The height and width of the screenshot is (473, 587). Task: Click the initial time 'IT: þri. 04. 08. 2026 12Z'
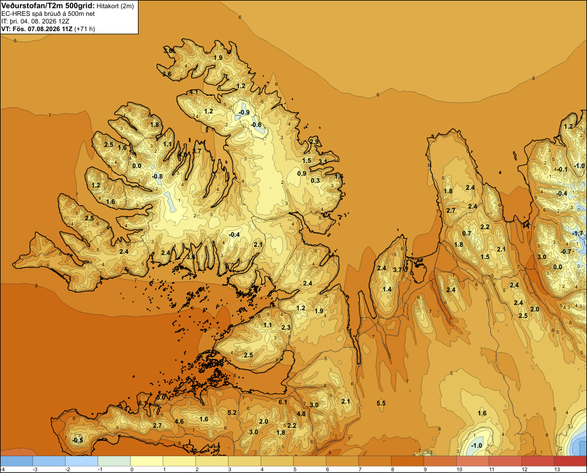35,21
